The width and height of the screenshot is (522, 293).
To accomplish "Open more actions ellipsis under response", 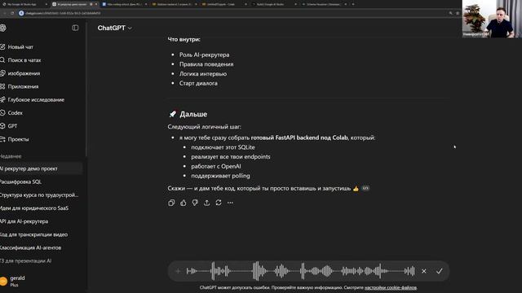I will tap(230, 203).
